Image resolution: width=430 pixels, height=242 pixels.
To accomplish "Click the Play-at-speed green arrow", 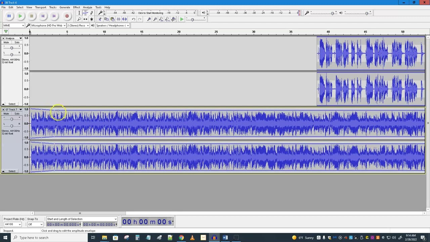I will tap(181, 19).
